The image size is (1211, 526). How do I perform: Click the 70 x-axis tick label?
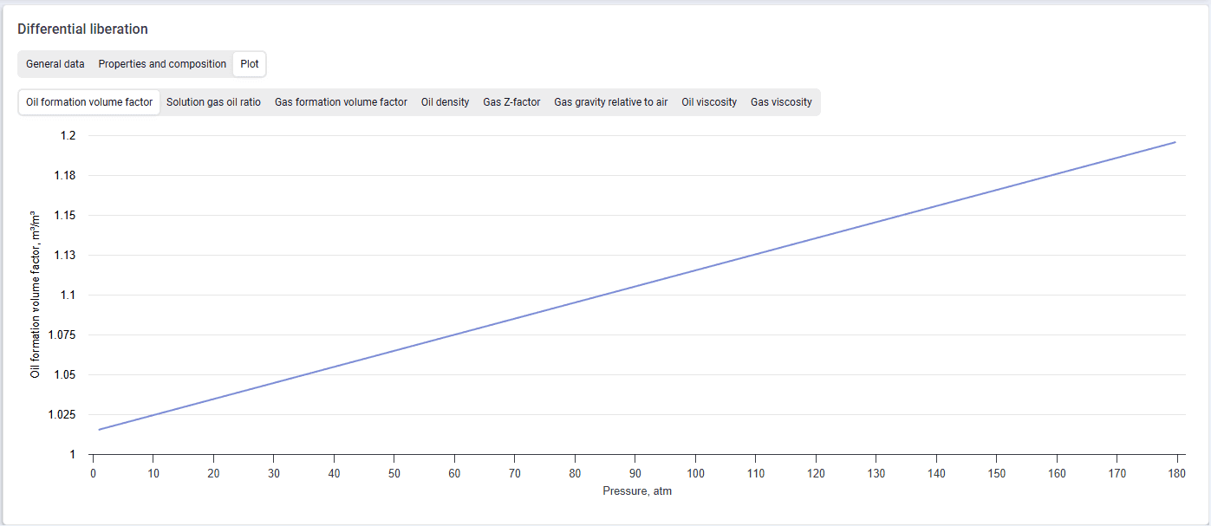click(514, 473)
